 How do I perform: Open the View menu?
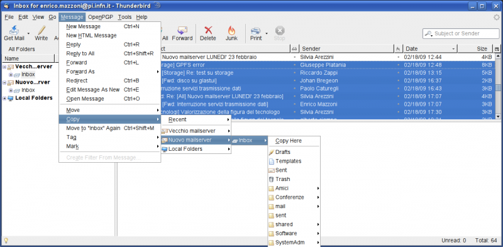click(x=38, y=17)
